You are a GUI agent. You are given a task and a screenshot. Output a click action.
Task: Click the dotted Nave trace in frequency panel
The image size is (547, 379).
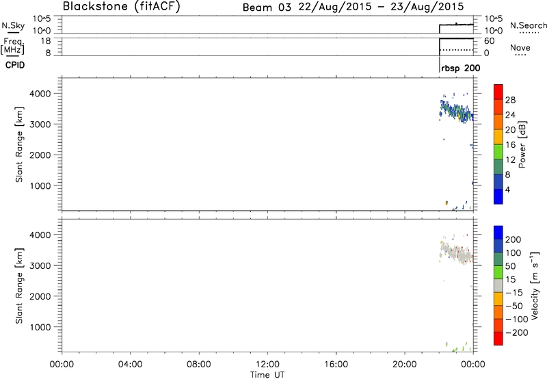tap(456, 50)
